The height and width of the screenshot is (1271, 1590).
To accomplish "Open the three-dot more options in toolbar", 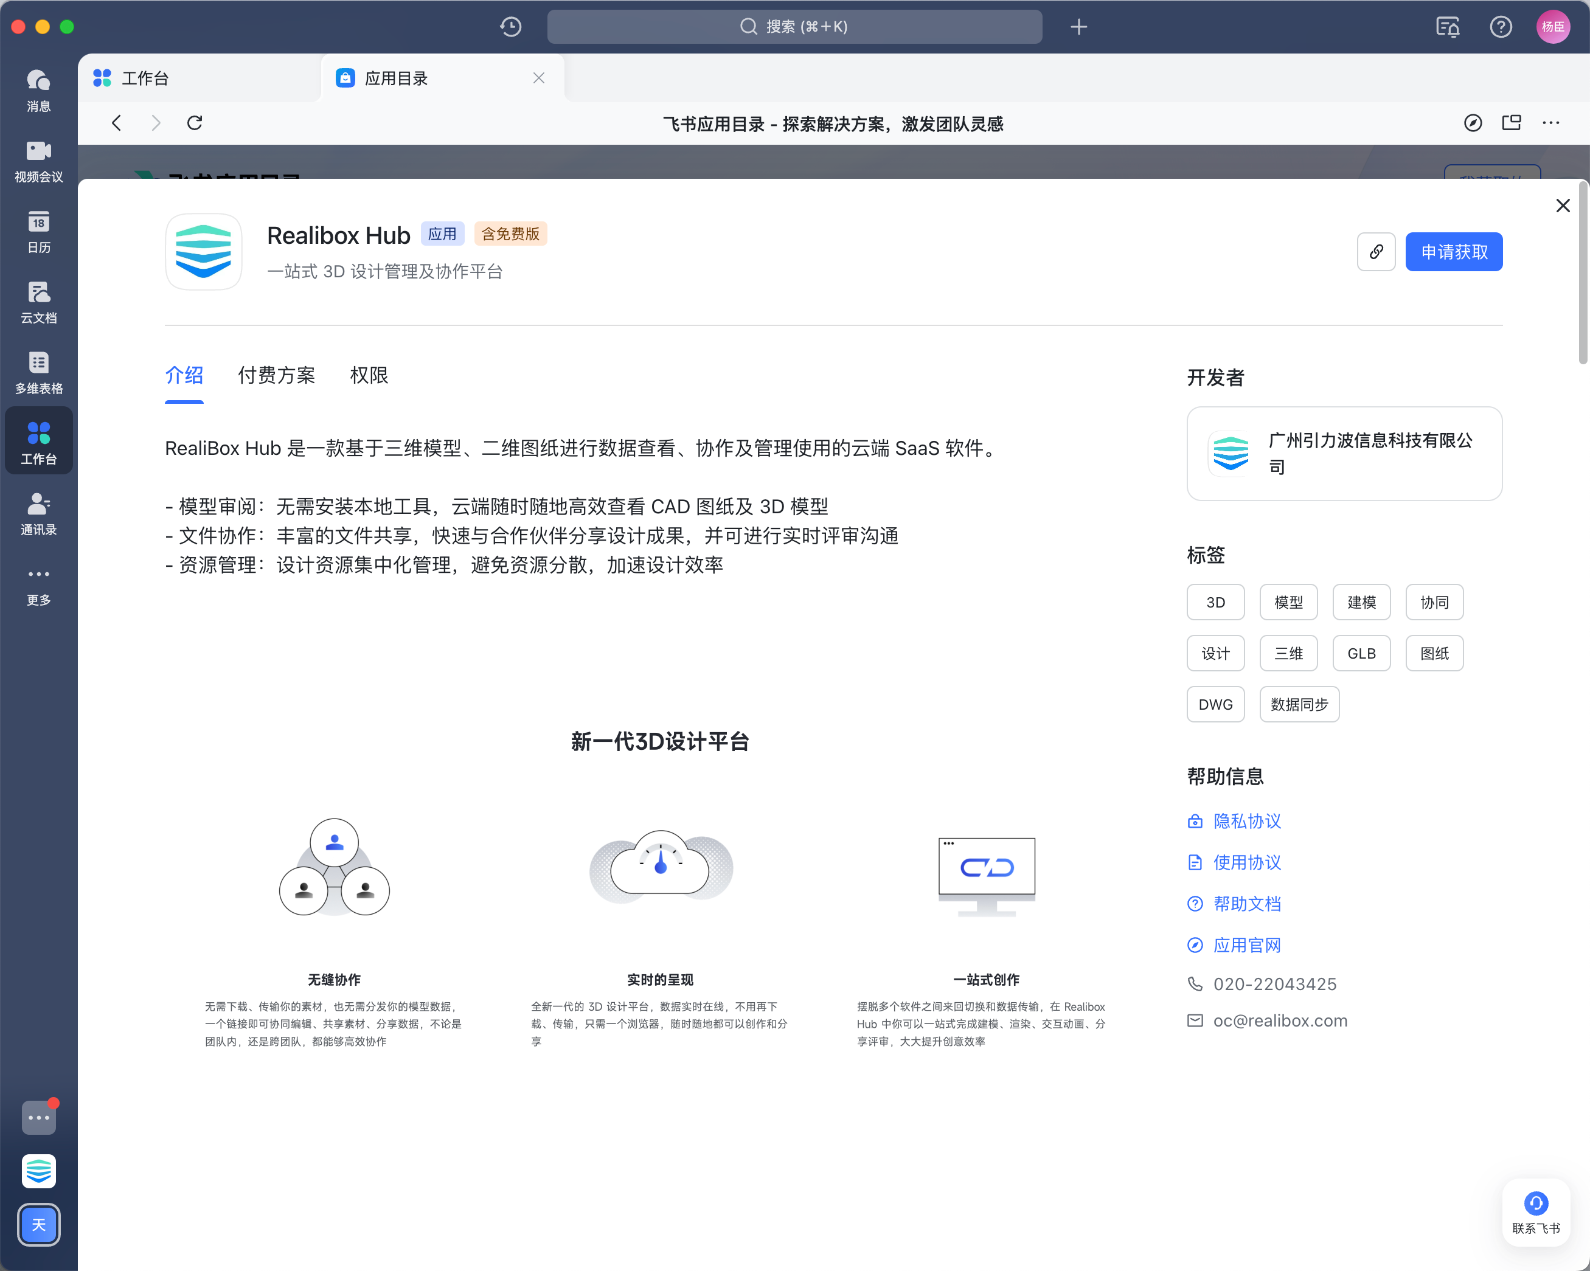I will [x=1551, y=122].
